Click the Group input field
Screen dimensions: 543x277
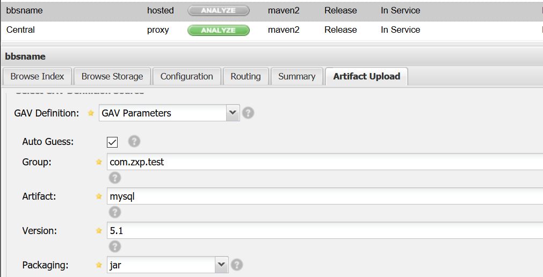pos(322,162)
